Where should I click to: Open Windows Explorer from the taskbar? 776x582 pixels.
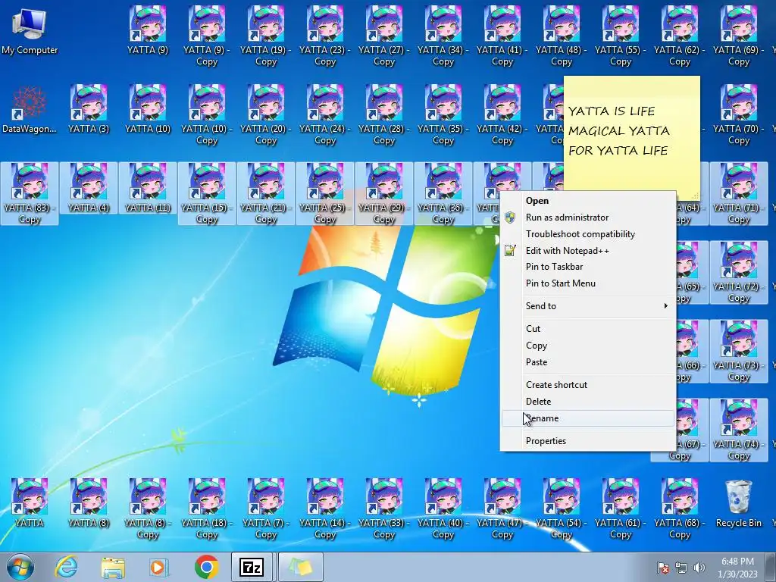pos(113,567)
